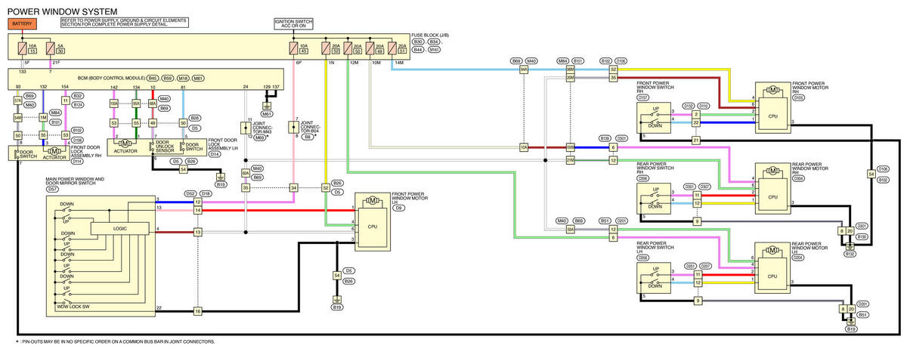
Task: Click the M69 connector oval
Action: (259, 138)
